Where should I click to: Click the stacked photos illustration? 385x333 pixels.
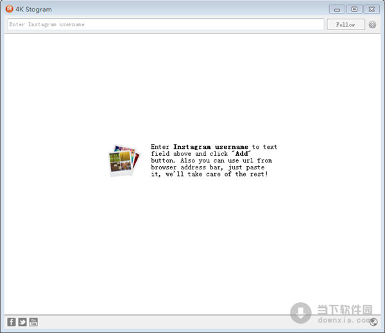(x=124, y=160)
